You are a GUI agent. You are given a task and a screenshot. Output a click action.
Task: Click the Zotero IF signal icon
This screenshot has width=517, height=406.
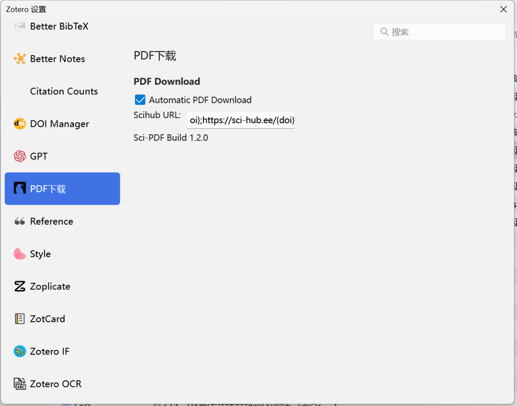coord(20,351)
